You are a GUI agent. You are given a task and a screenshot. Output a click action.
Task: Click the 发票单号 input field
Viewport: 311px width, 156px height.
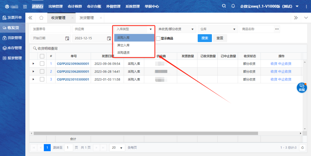point(50,29)
